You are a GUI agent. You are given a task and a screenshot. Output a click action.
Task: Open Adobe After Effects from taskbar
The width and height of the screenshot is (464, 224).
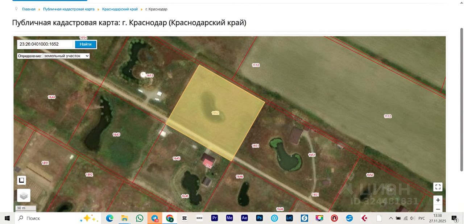pyautogui.click(x=244, y=218)
